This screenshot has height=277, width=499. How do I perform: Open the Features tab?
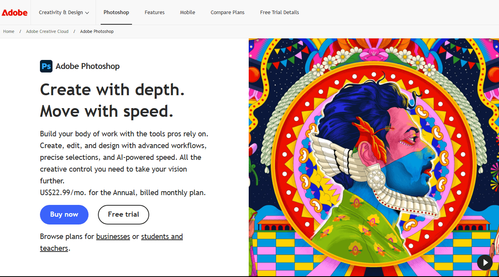155,13
